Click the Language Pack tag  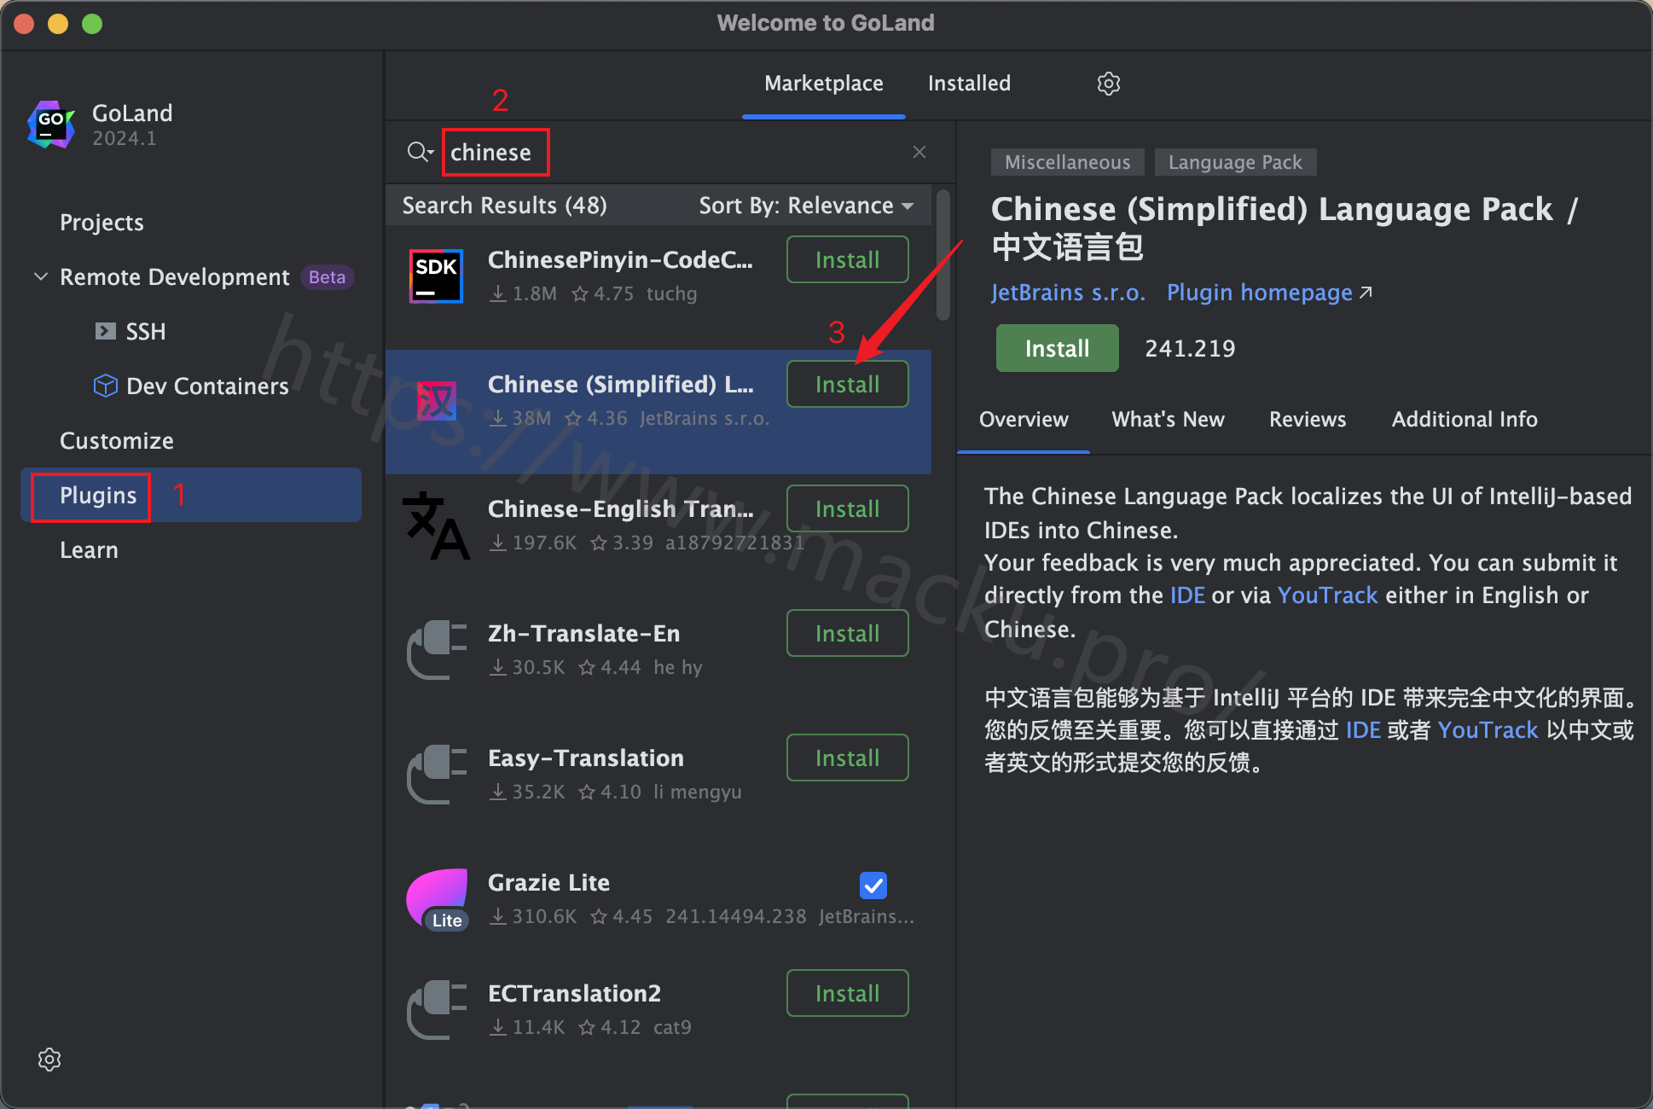1235,162
